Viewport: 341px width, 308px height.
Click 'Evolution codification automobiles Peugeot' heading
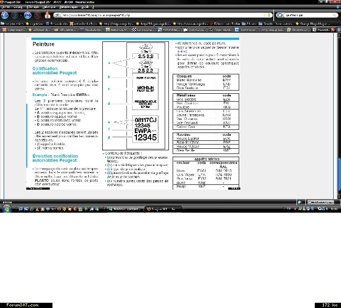click(55, 158)
